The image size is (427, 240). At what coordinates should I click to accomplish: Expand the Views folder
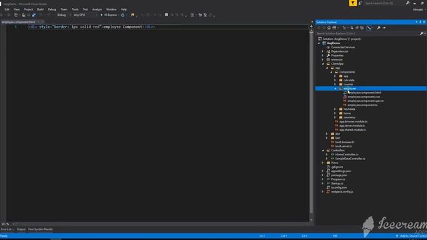coord(323,163)
